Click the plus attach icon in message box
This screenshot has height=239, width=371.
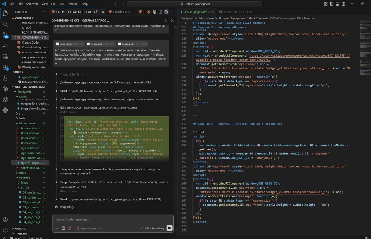(x=57, y=228)
